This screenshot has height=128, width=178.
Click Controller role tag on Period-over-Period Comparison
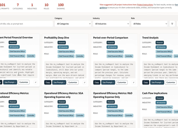pos(129,56)
